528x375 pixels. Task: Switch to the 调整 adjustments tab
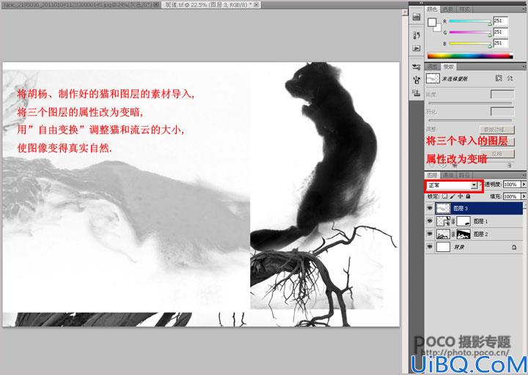point(433,67)
